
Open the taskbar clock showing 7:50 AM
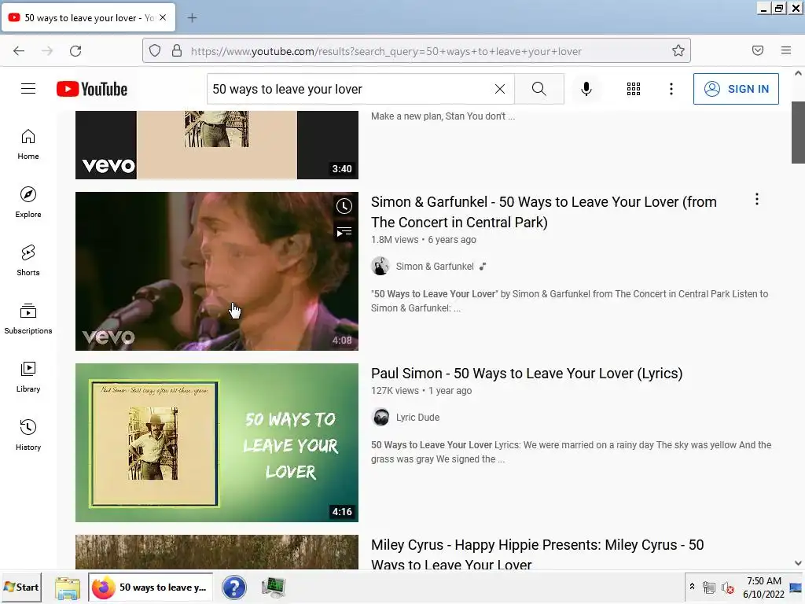click(764, 587)
